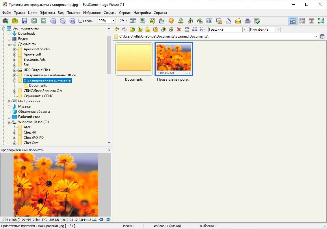Open the Настройки menu
Viewport: 327px width, 229px height.
(x=142, y=13)
